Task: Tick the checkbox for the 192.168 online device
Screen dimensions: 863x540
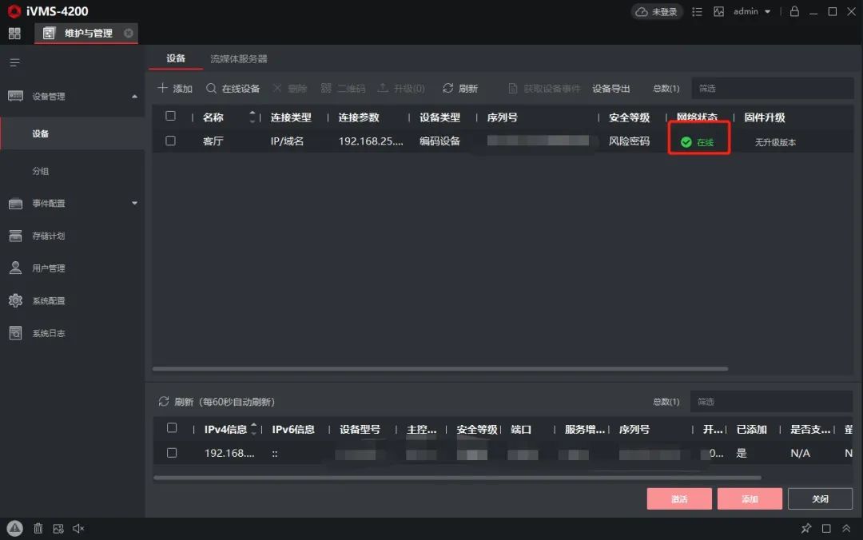Action: coord(171,453)
